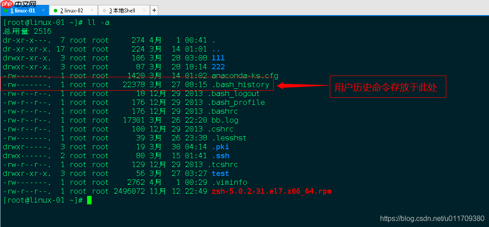Close the linux-02 tab
Image resolution: width=489 pixels, height=227 pixels.
[92, 10]
